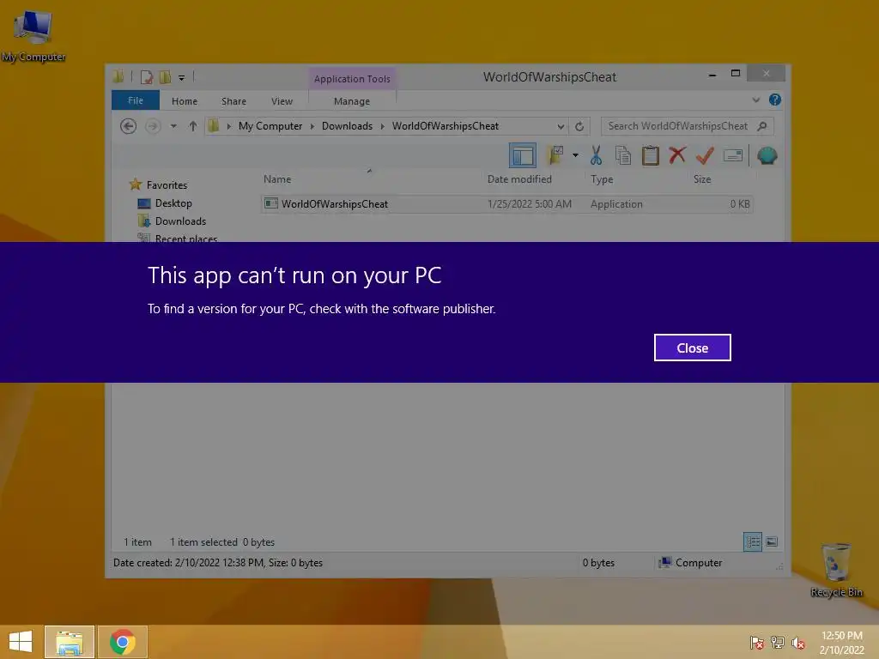
Task: Click the Paste clipboard icon
Action: (x=651, y=155)
